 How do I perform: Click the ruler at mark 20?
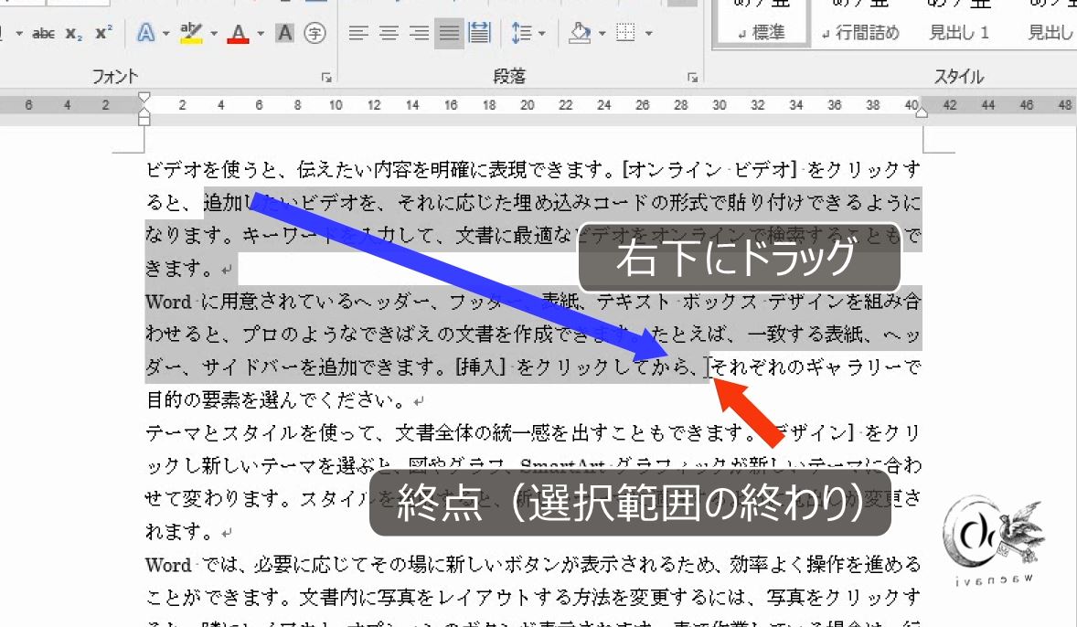(527, 105)
